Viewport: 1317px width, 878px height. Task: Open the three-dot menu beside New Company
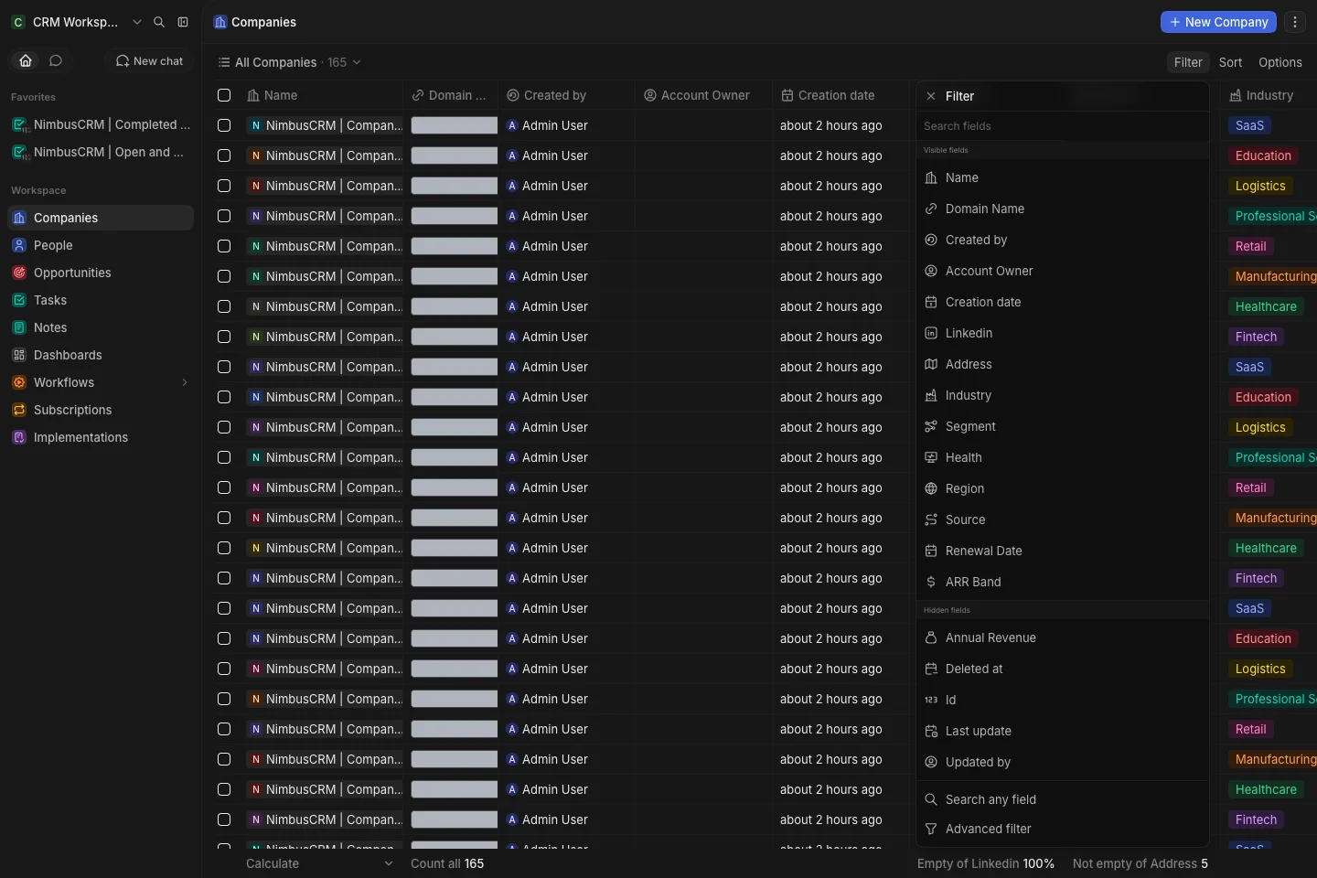pyautogui.click(x=1295, y=22)
